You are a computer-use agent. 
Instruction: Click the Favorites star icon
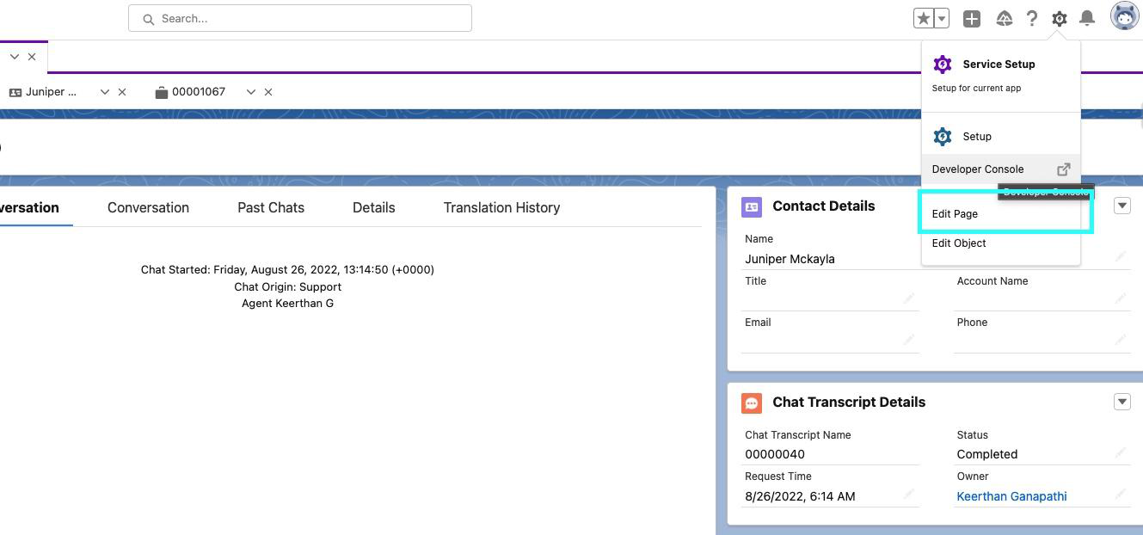(x=924, y=18)
